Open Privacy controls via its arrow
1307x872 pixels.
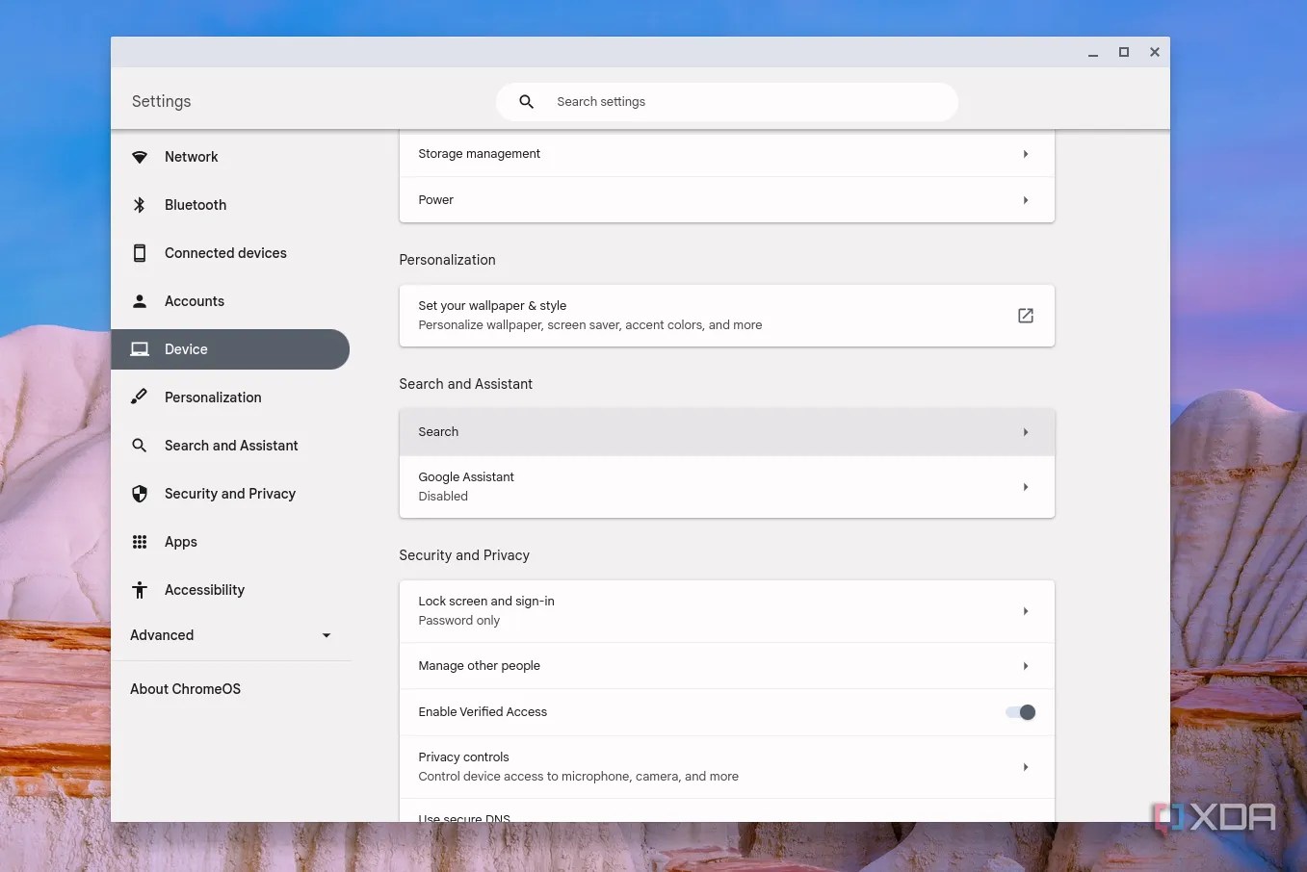(1026, 767)
